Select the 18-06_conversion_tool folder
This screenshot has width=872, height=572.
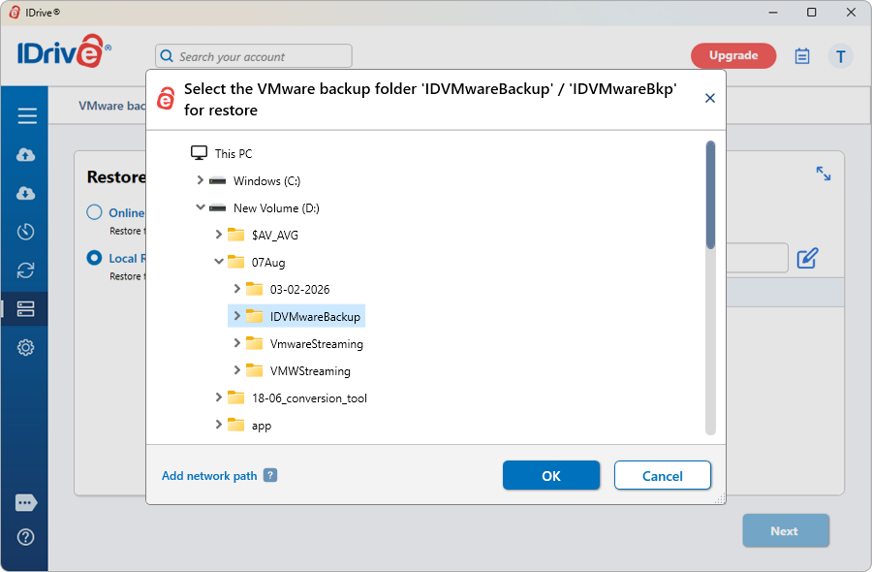pos(297,398)
